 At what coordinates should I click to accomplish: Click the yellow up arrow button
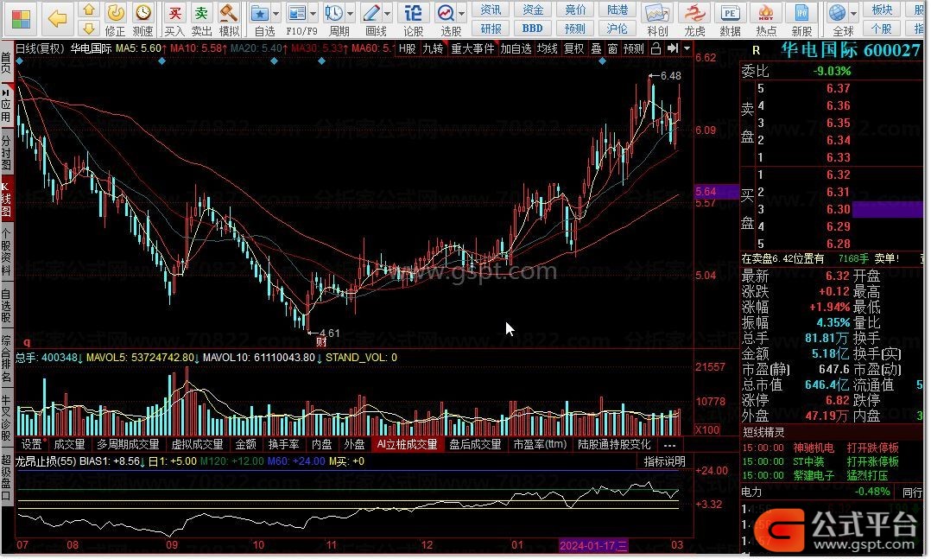[x=88, y=10]
